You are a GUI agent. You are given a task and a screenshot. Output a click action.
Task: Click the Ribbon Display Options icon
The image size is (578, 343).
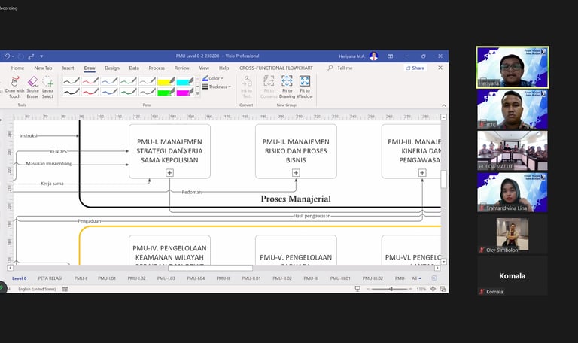pyautogui.click(x=390, y=56)
